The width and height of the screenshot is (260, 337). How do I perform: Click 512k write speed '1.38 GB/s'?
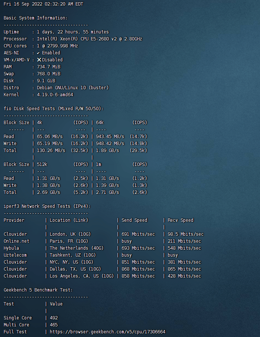pyautogui.click(x=48, y=185)
